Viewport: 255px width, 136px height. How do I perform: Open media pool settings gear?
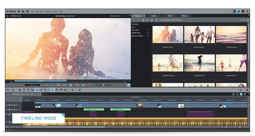click(x=152, y=20)
